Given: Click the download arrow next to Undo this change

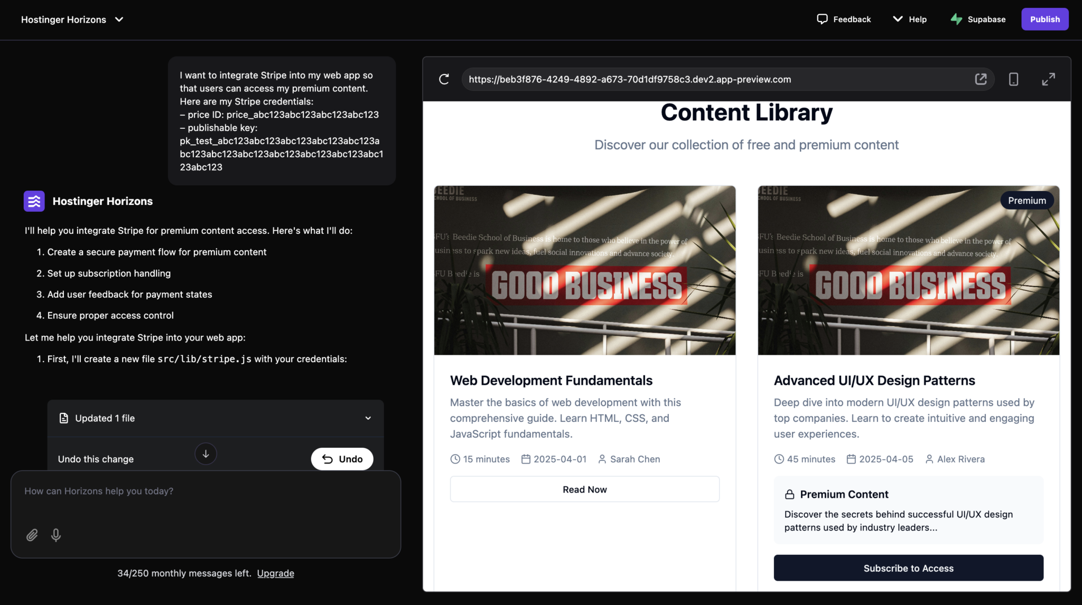Looking at the screenshot, I should [206, 453].
